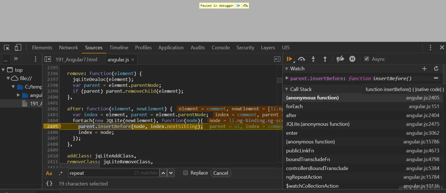
Task: Expand the angular folder in navigator
Action: point(18,95)
